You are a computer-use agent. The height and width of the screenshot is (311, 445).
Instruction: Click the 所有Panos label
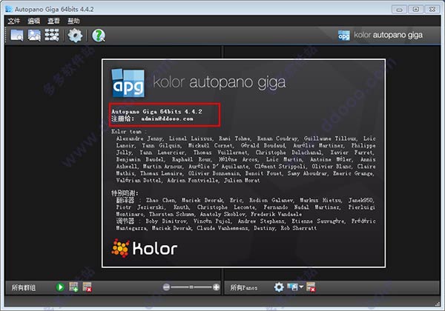click(244, 288)
